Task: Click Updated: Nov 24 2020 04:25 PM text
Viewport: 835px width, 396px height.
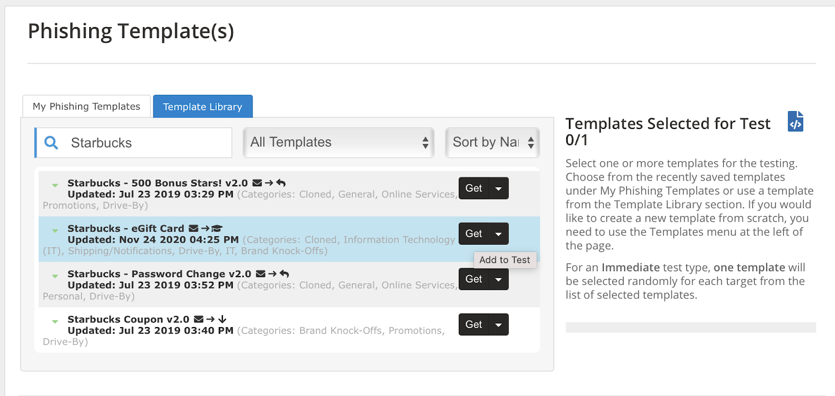Action: [x=153, y=240]
